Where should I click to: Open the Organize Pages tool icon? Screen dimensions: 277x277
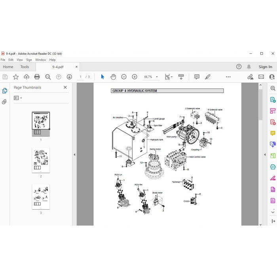pyautogui.click(x=273, y=111)
